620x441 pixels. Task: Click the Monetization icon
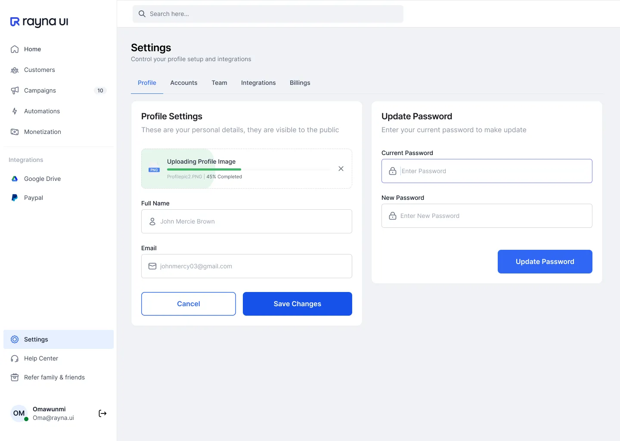pos(15,132)
